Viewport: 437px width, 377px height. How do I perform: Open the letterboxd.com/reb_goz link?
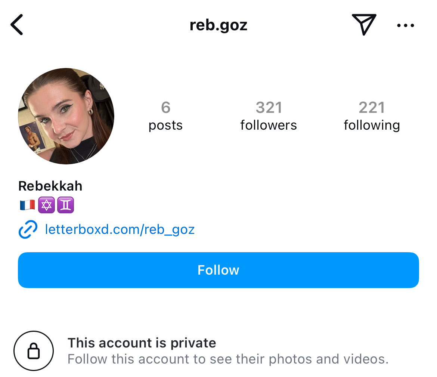tap(120, 229)
